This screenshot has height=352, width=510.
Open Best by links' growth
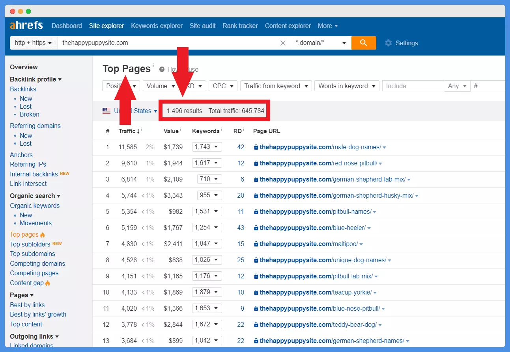38,314
